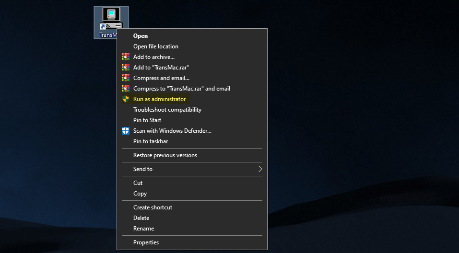The width and height of the screenshot is (459, 253).
Task: Select Add to "TransMac.rar" entry
Action: coord(192,67)
